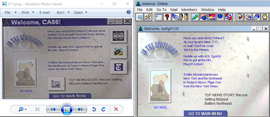Click the green arrow stock quotes icon
Screen dimensions: 270x117
pyautogui.click(x=195, y=17)
